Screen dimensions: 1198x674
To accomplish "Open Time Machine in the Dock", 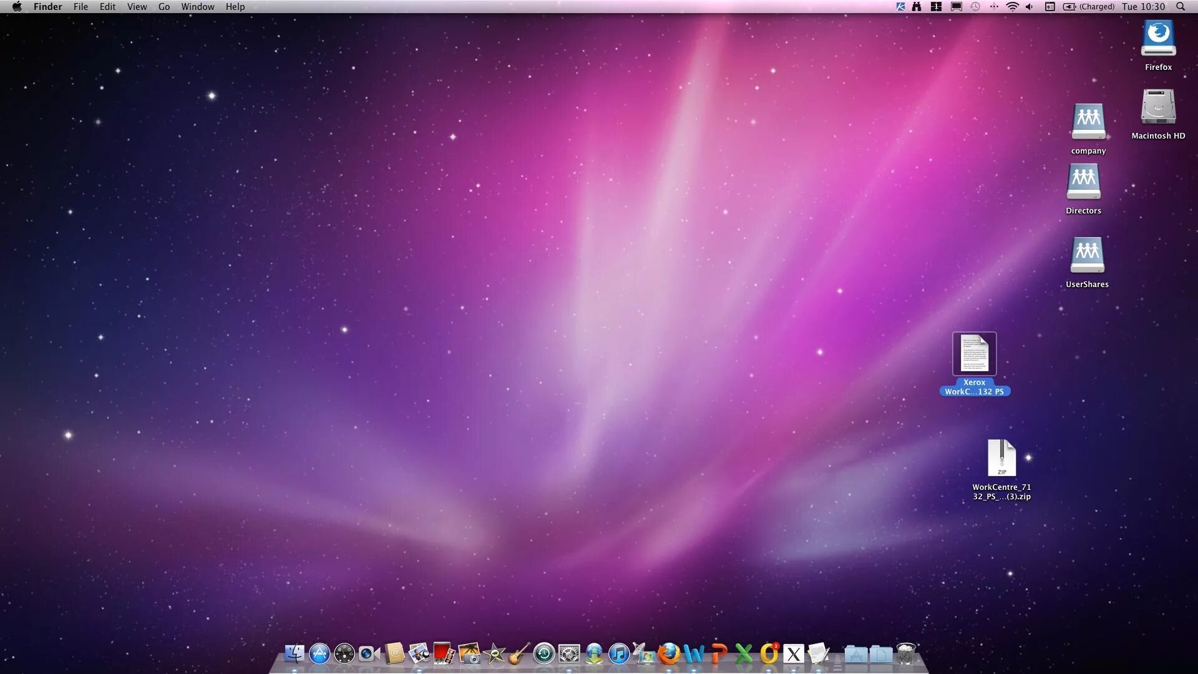I will click(544, 653).
